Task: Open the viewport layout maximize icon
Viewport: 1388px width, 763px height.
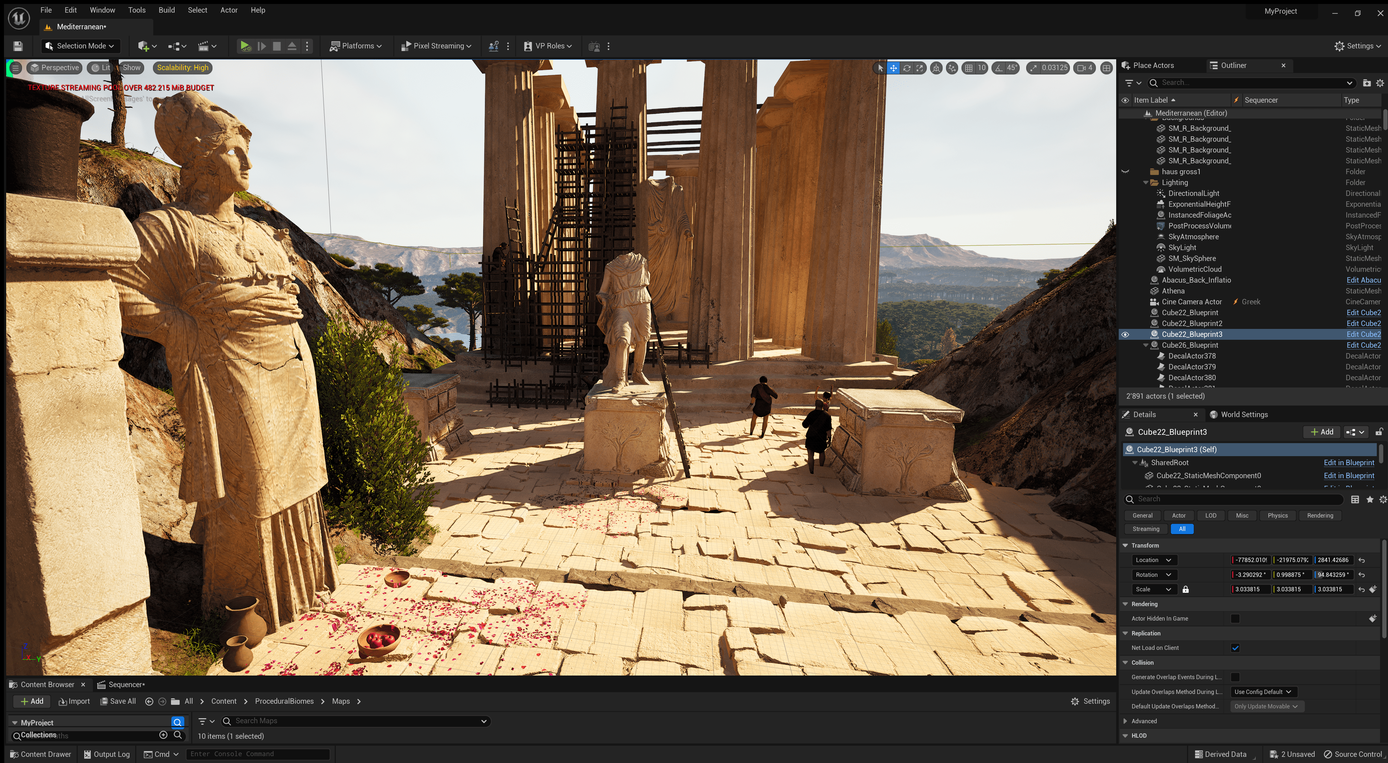Action: coord(1106,68)
